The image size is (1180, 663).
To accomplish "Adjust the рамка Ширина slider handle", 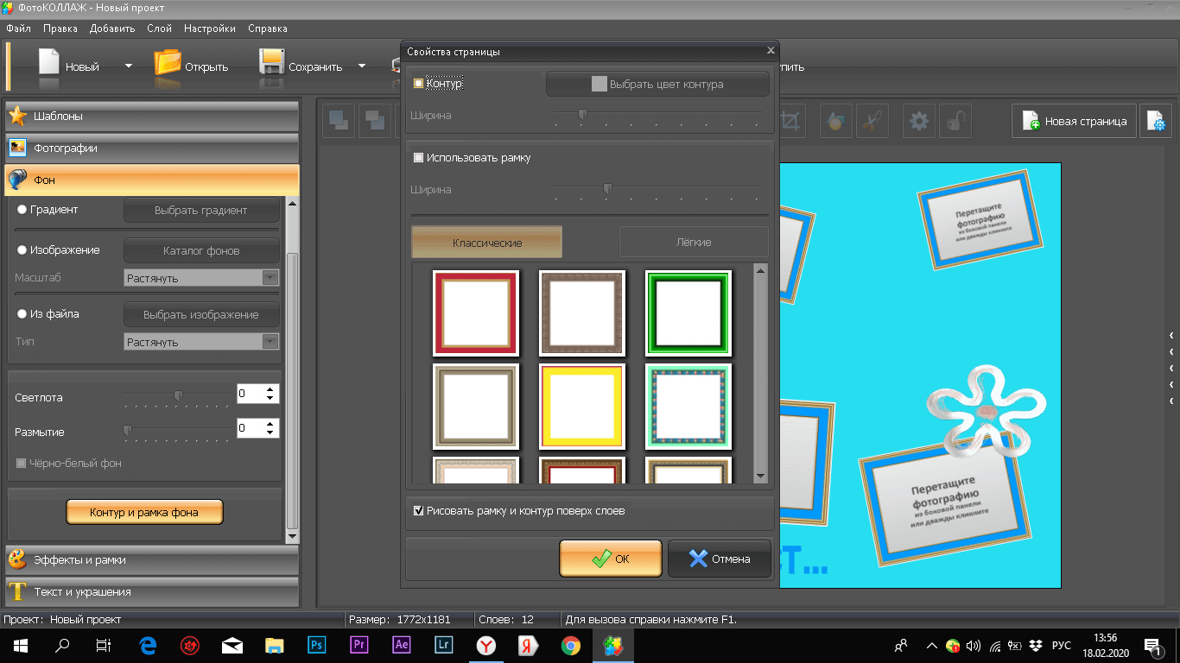I will pos(607,187).
